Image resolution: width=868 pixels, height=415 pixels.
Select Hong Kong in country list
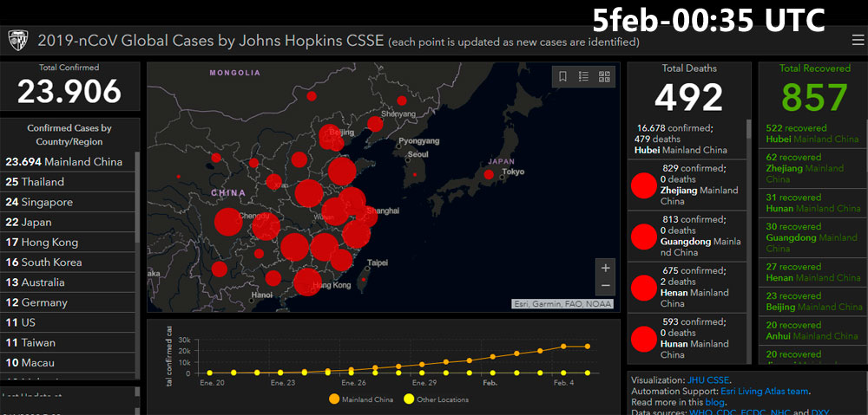point(68,242)
